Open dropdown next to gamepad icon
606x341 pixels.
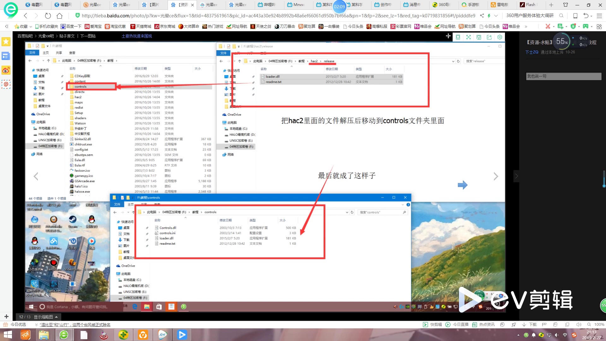(591, 27)
